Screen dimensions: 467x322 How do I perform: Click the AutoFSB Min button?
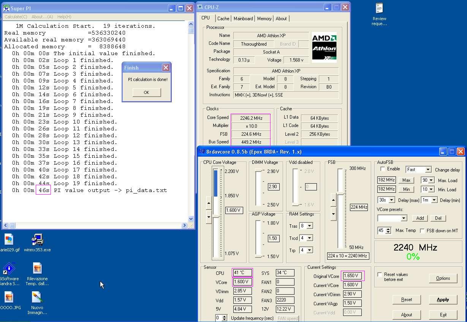click(x=406, y=189)
